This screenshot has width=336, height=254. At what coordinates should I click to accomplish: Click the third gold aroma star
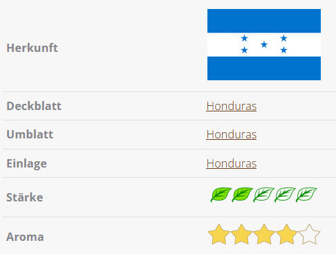point(264,234)
